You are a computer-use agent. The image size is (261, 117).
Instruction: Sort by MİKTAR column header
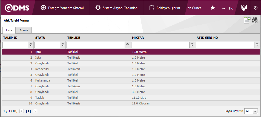(x=138, y=38)
